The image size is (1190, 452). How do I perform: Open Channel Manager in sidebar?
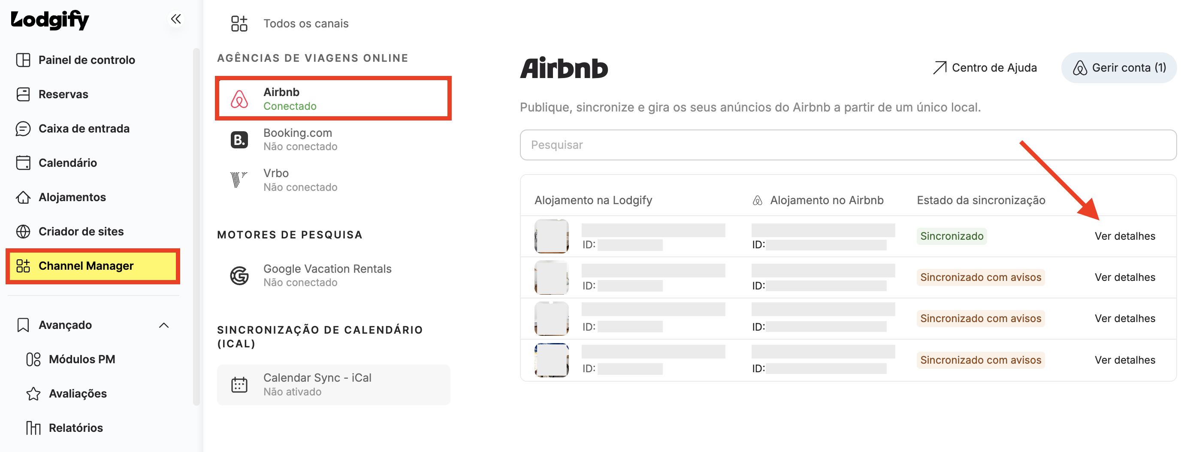[x=93, y=266]
